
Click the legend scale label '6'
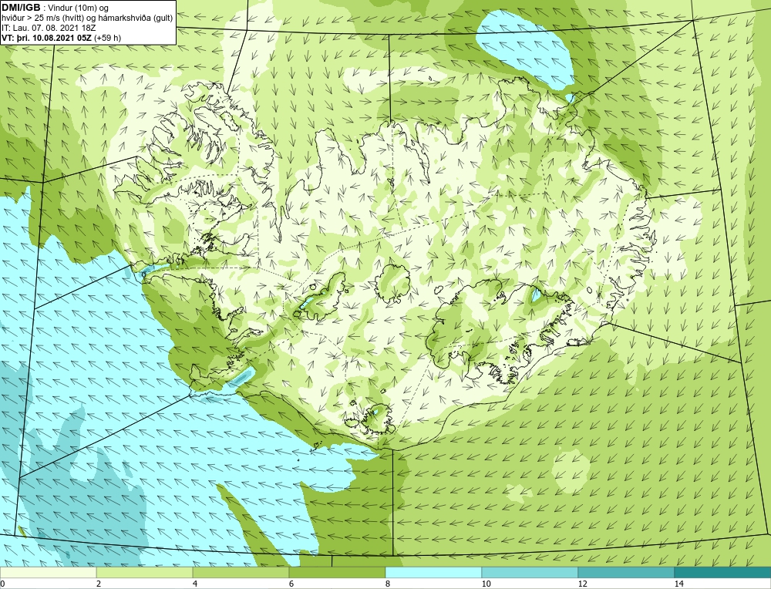291,584
